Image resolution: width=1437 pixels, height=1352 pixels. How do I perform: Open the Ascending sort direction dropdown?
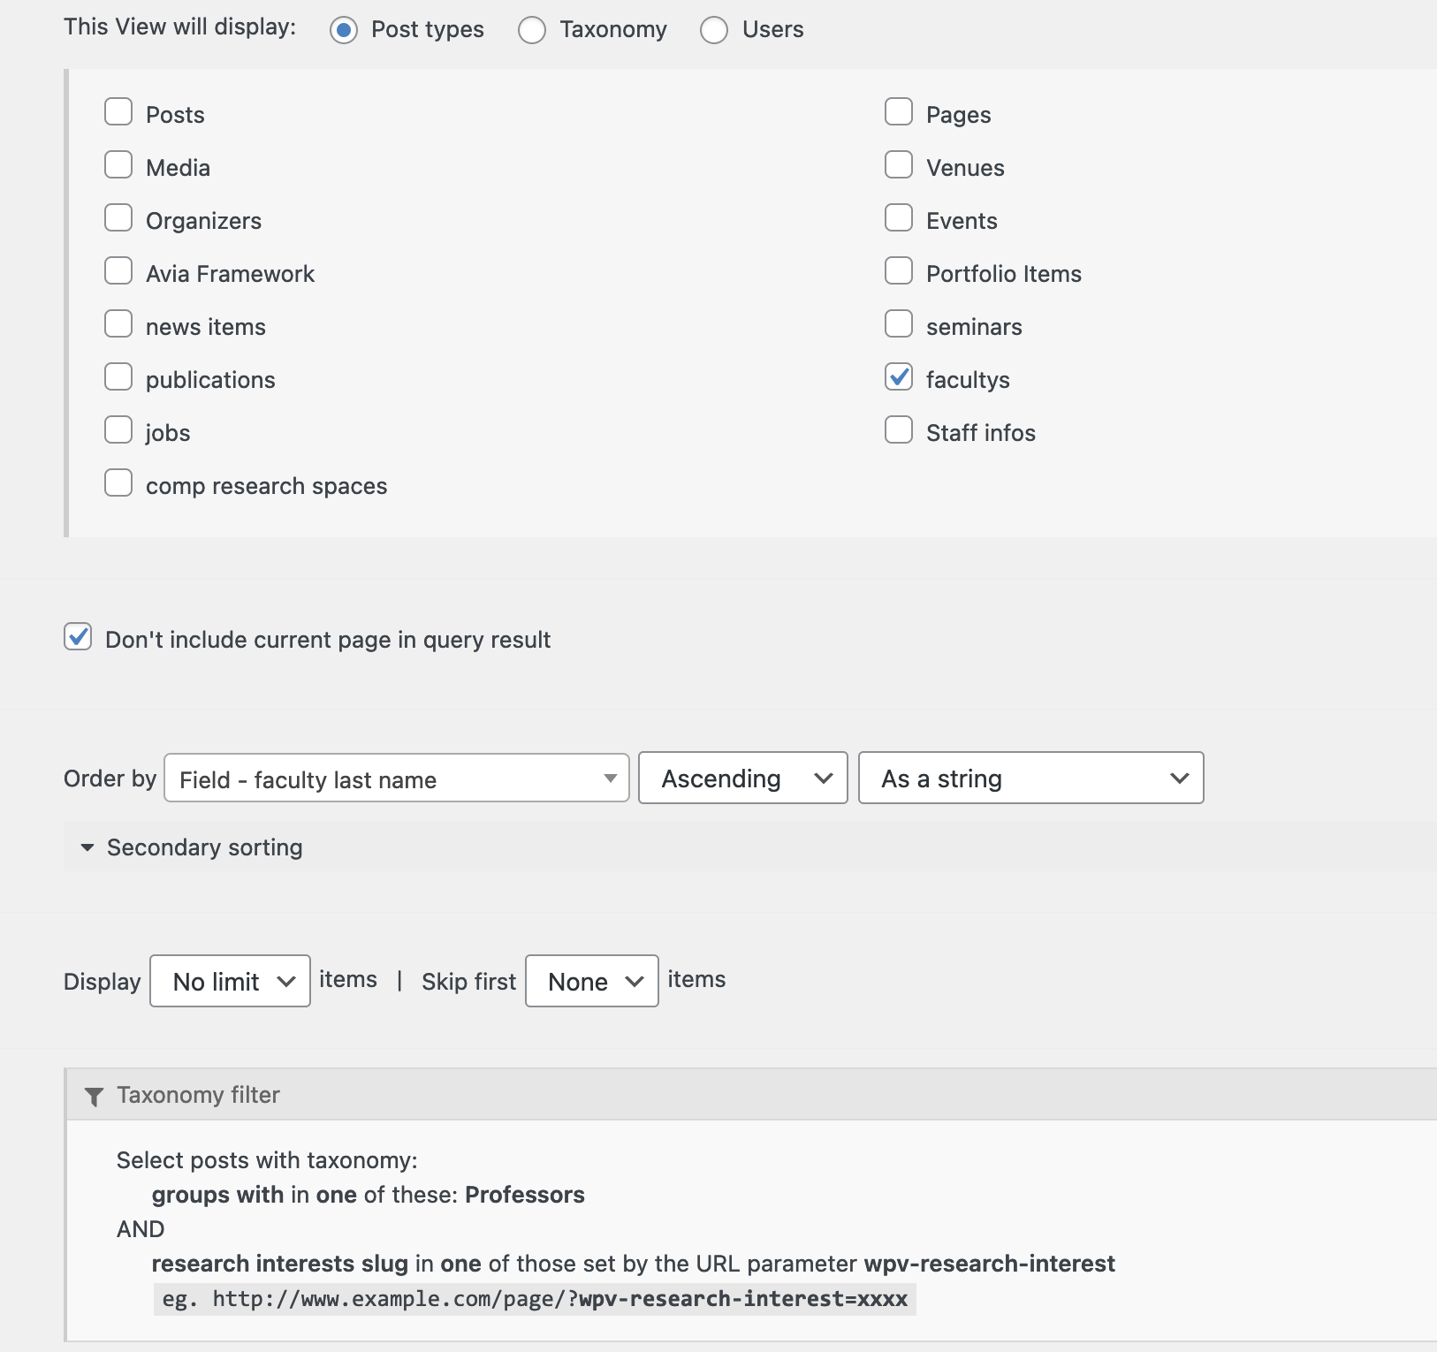(x=743, y=778)
